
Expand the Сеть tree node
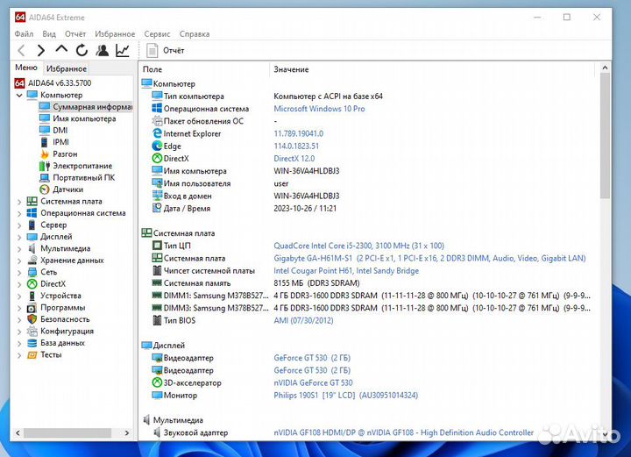click(x=19, y=272)
